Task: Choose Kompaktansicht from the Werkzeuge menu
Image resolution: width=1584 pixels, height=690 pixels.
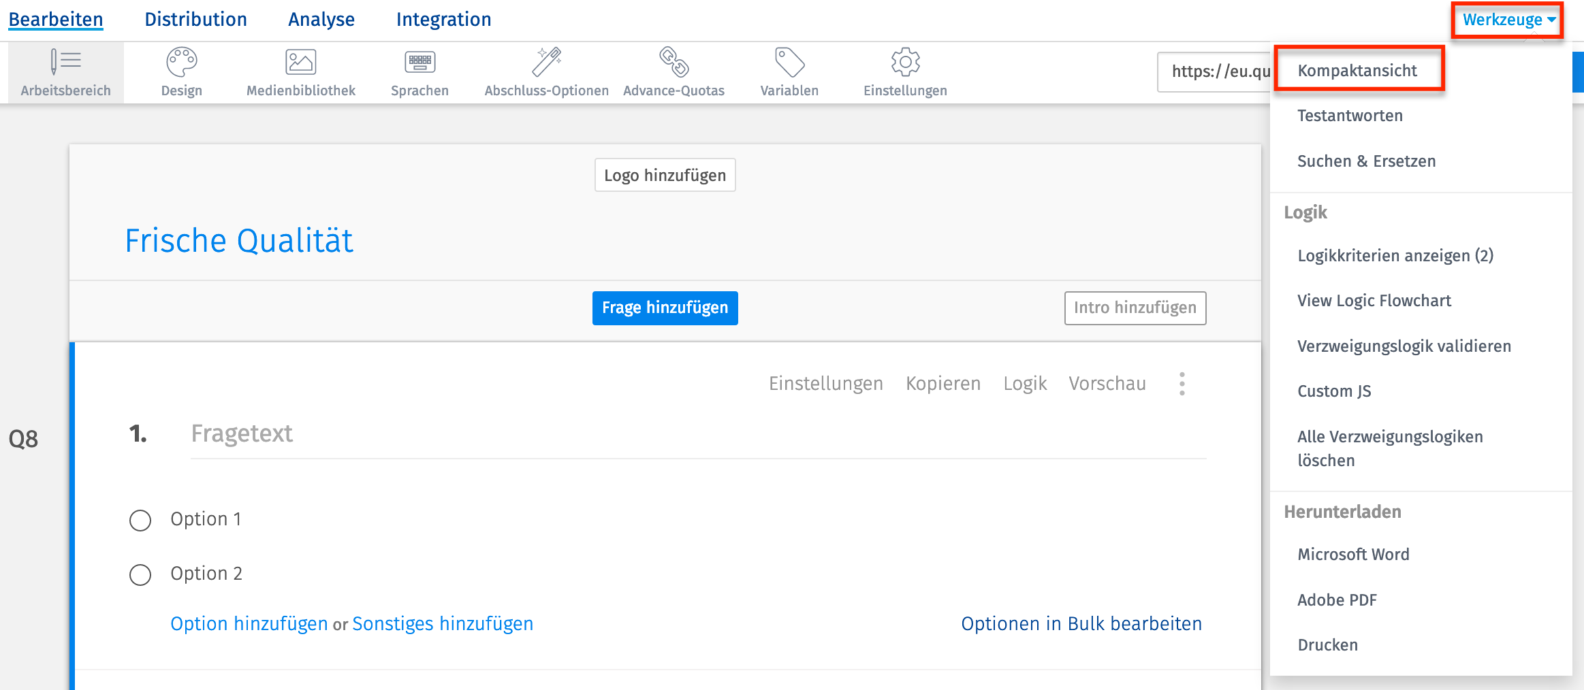Action: (1357, 71)
